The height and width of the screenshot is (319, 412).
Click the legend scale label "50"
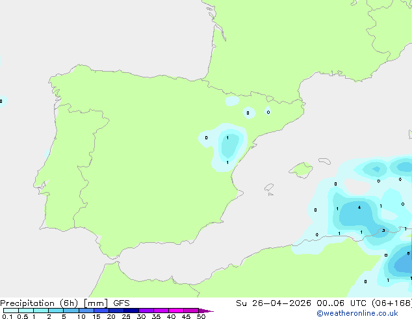click(201, 316)
